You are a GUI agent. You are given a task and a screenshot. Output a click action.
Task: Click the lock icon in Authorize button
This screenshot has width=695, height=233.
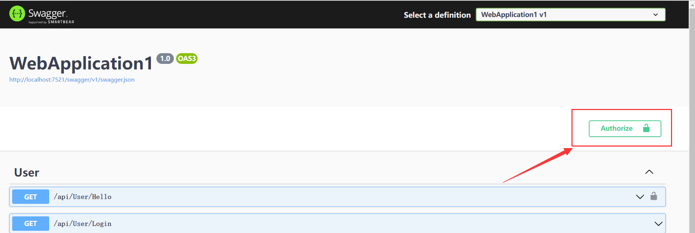[646, 128]
